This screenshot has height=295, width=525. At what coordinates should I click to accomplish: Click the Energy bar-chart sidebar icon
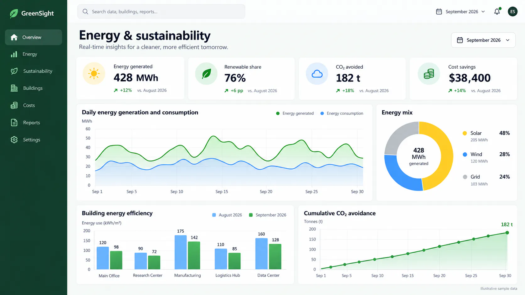click(14, 54)
